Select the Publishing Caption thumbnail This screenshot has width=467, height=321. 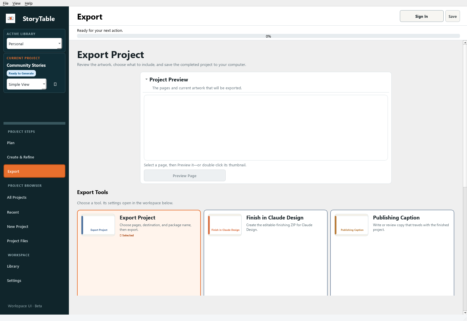coord(351,225)
